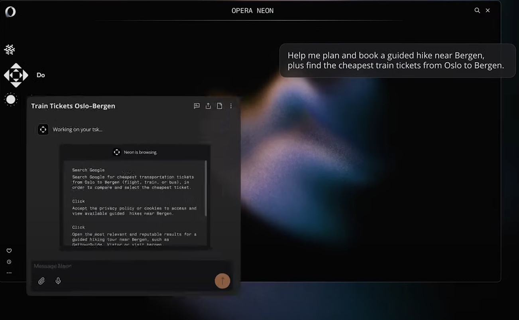The height and width of the screenshot is (320, 519).
Task: Click the browsing steps list scrollbar
Action: coord(206,188)
